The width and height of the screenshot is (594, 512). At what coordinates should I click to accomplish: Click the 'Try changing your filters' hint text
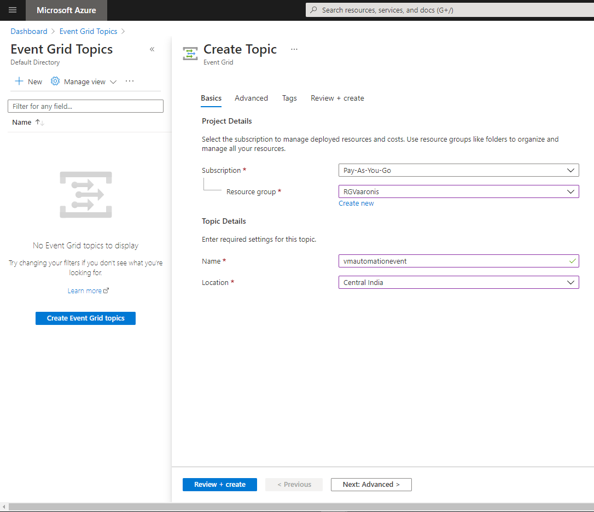click(86, 267)
